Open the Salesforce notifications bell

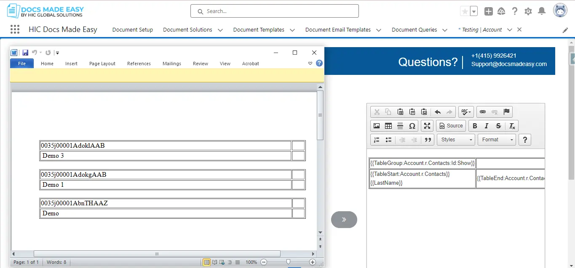pos(542,11)
